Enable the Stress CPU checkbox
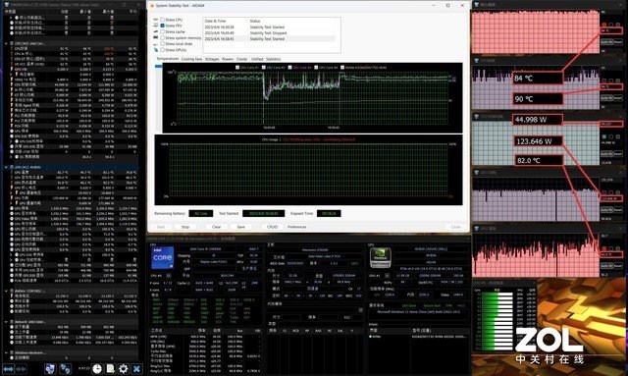Viewport: 628px width, 376px height. tap(162, 20)
